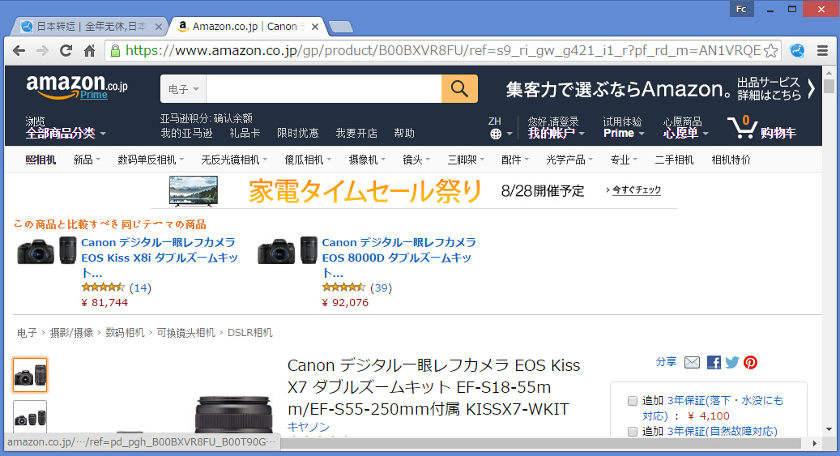Select the second product image thumbnail
Screen dimensions: 840x456
(x=30, y=417)
